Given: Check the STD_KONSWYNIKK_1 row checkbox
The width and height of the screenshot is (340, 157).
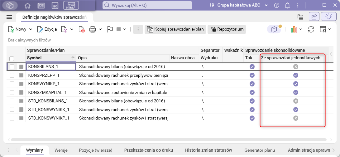Looking at the screenshot, I should click(x=12, y=110).
